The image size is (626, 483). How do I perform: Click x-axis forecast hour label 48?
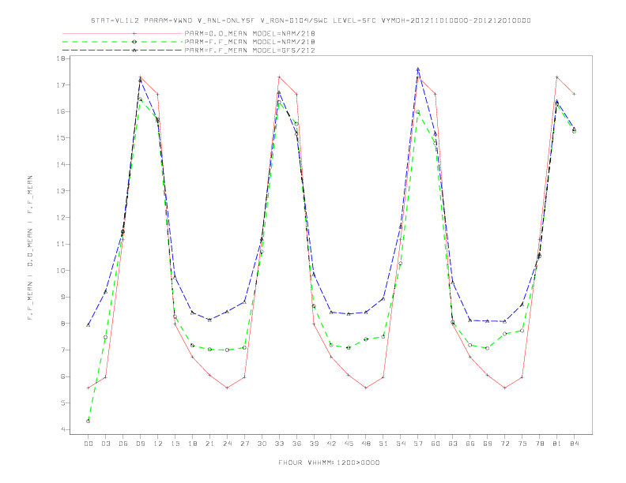tap(366, 444)
